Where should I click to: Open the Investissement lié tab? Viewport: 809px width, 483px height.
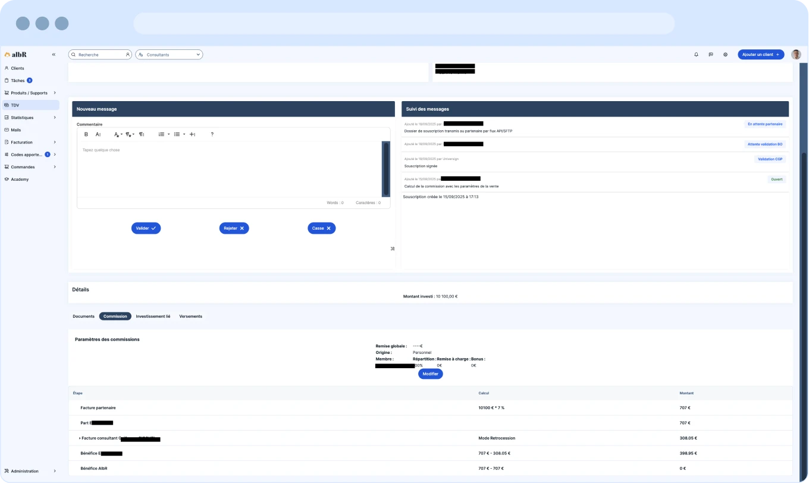click(153, 316)
